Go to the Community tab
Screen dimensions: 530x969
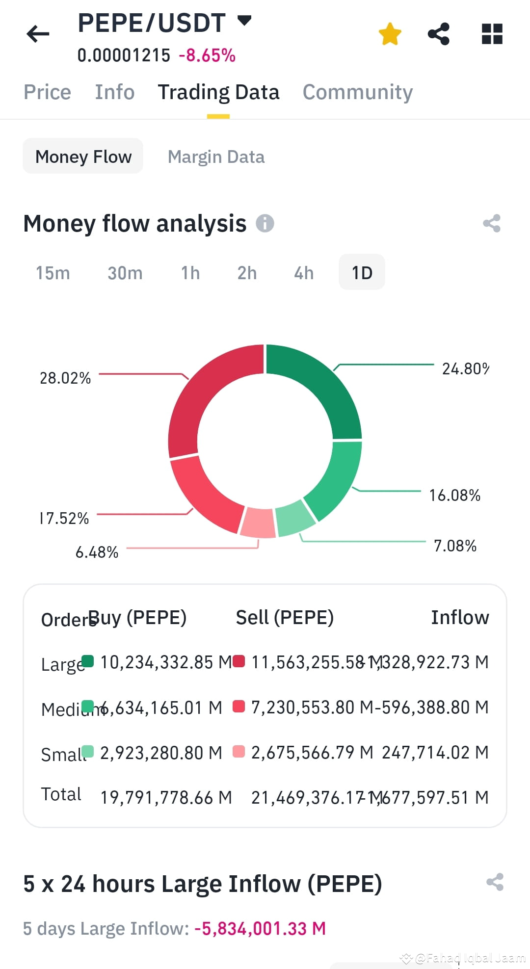(x=358, y=92)
